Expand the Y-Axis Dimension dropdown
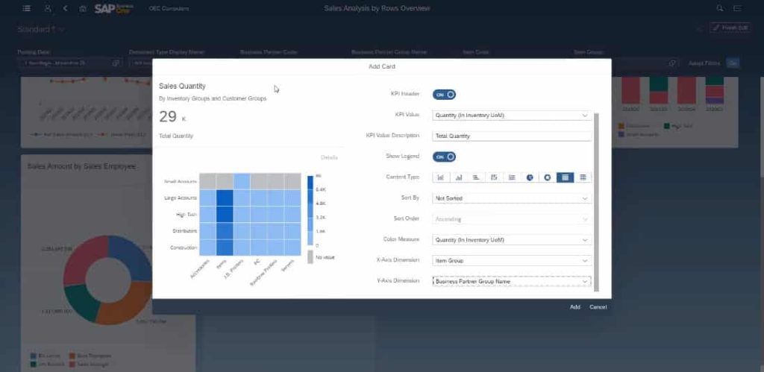The image size is (764, 372). coord(512,282)
